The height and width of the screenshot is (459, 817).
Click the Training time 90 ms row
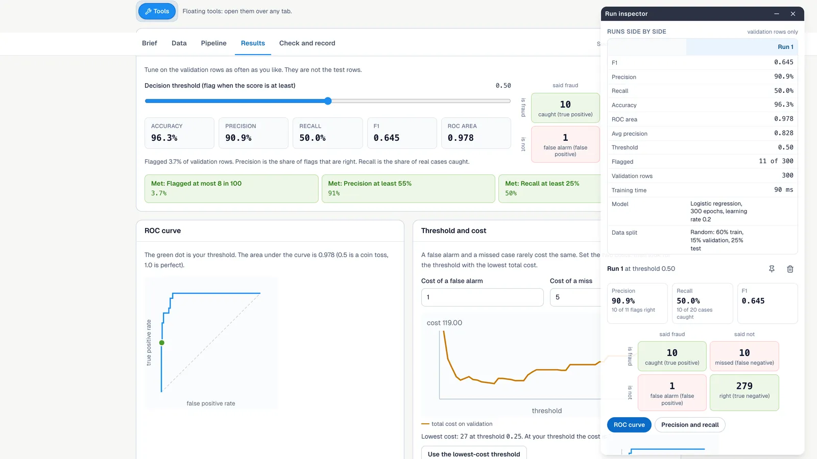[703, 190]
